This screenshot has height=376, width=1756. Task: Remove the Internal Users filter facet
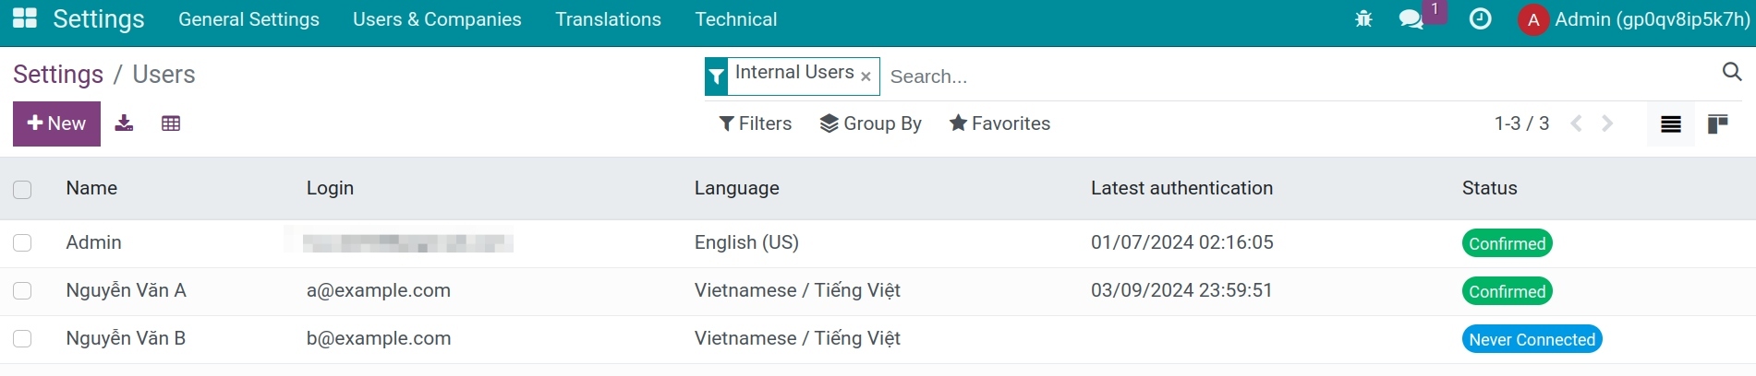pos(866,77)
